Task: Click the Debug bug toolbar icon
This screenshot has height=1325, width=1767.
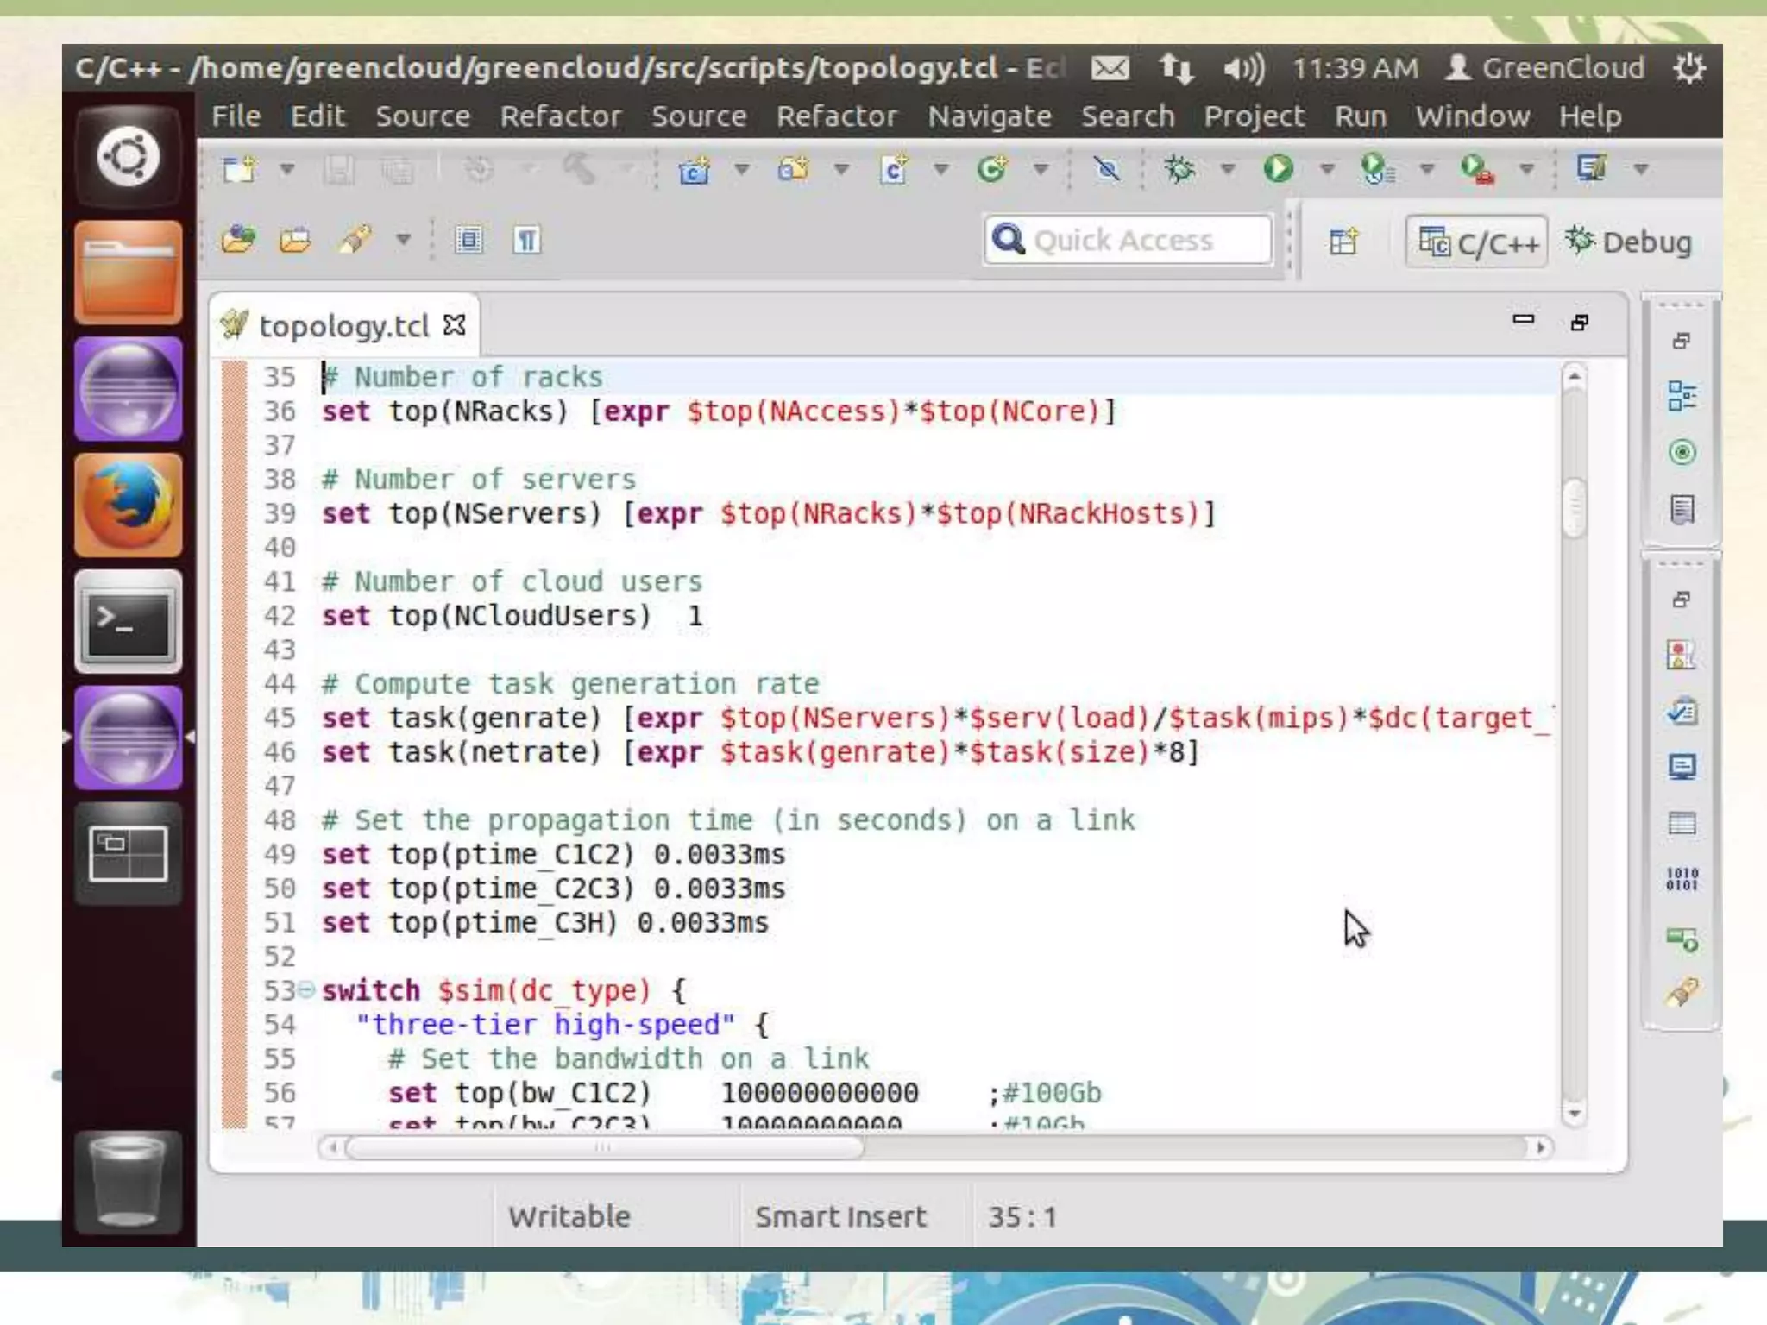Action: pos(1179,168)
